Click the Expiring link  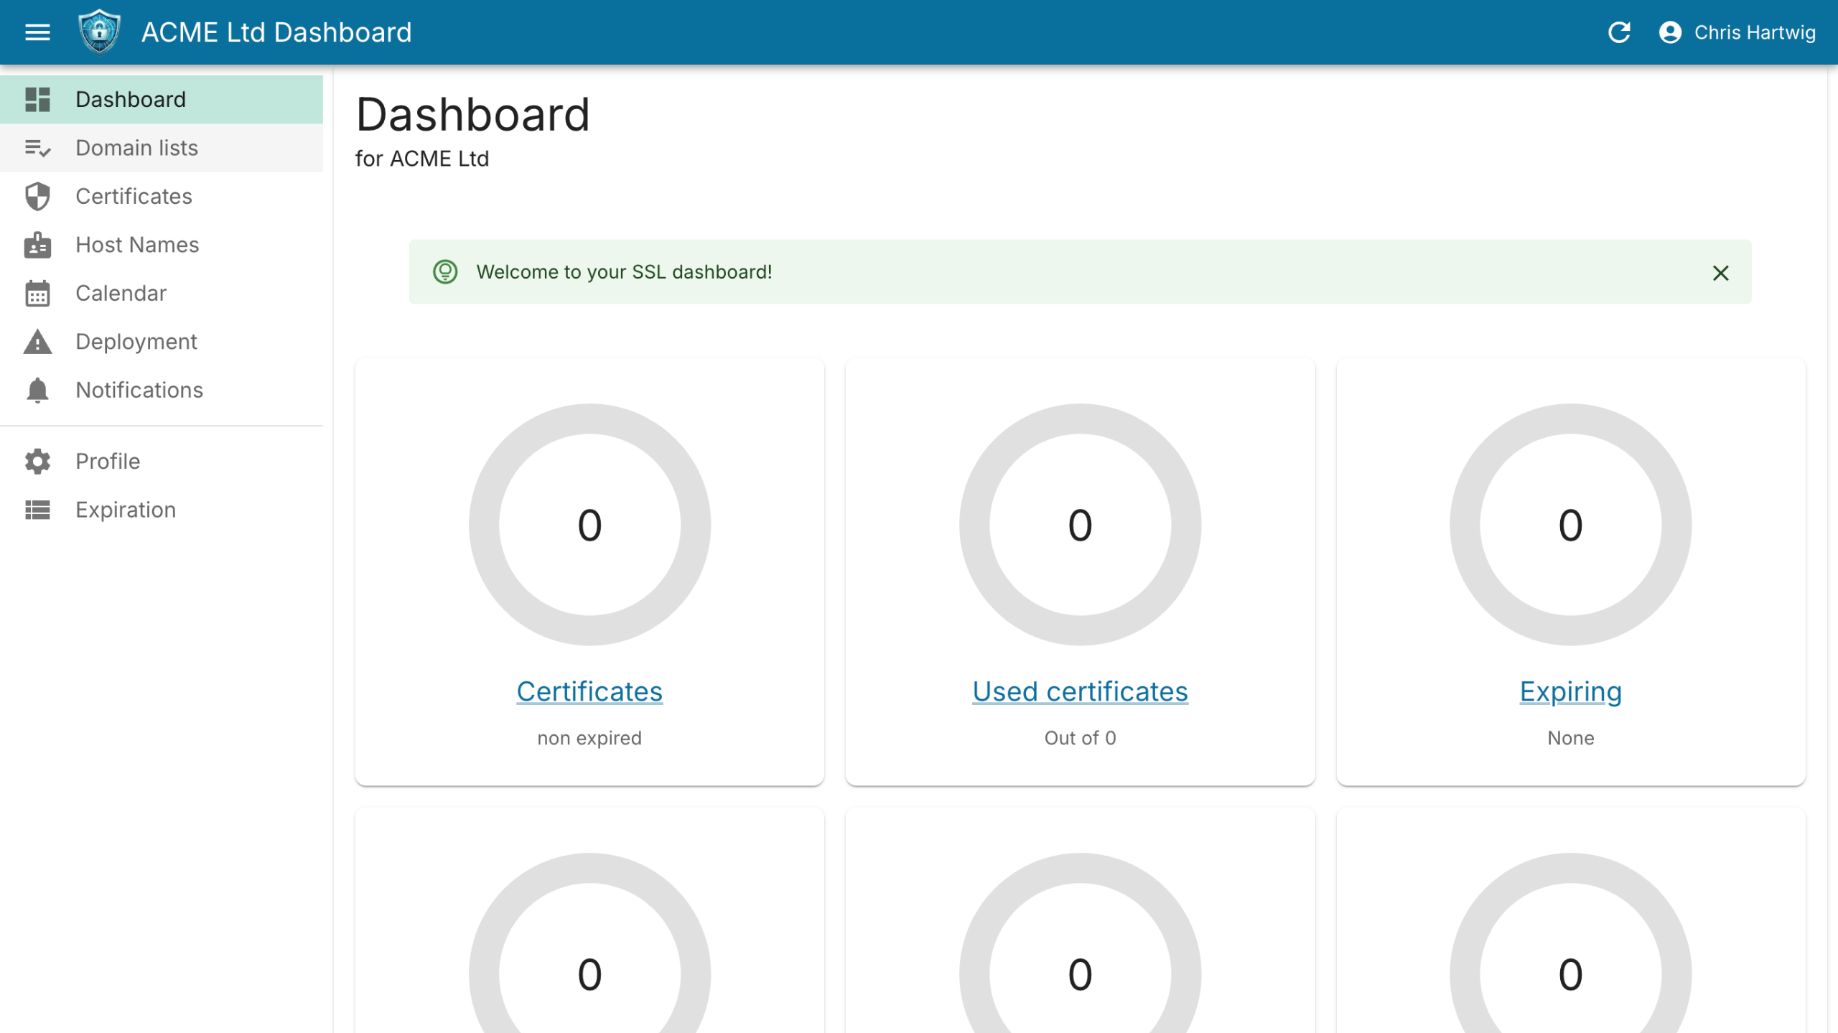[1570, 691]
